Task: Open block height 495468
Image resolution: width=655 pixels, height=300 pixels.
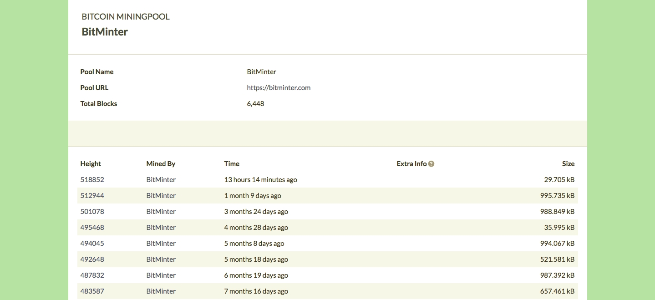Action: coord(92,228)
